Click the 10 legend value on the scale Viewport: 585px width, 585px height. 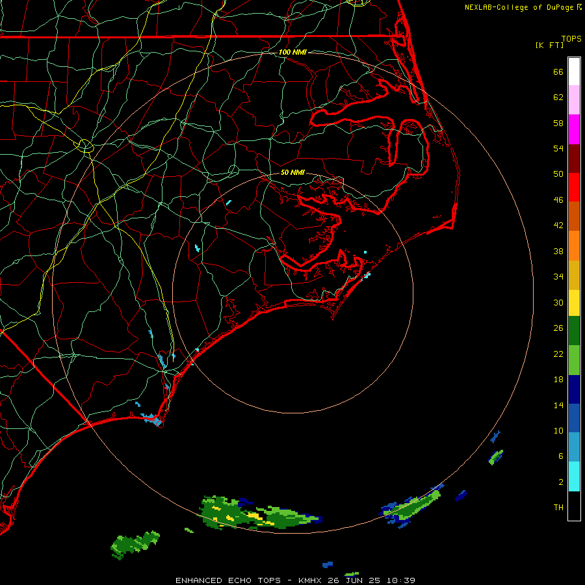coord(558,431)
